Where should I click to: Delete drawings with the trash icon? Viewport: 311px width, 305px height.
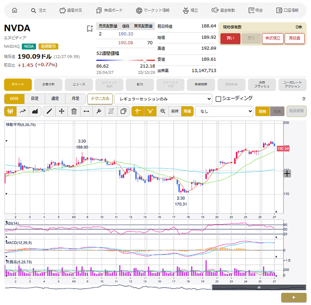pos(74,111)
